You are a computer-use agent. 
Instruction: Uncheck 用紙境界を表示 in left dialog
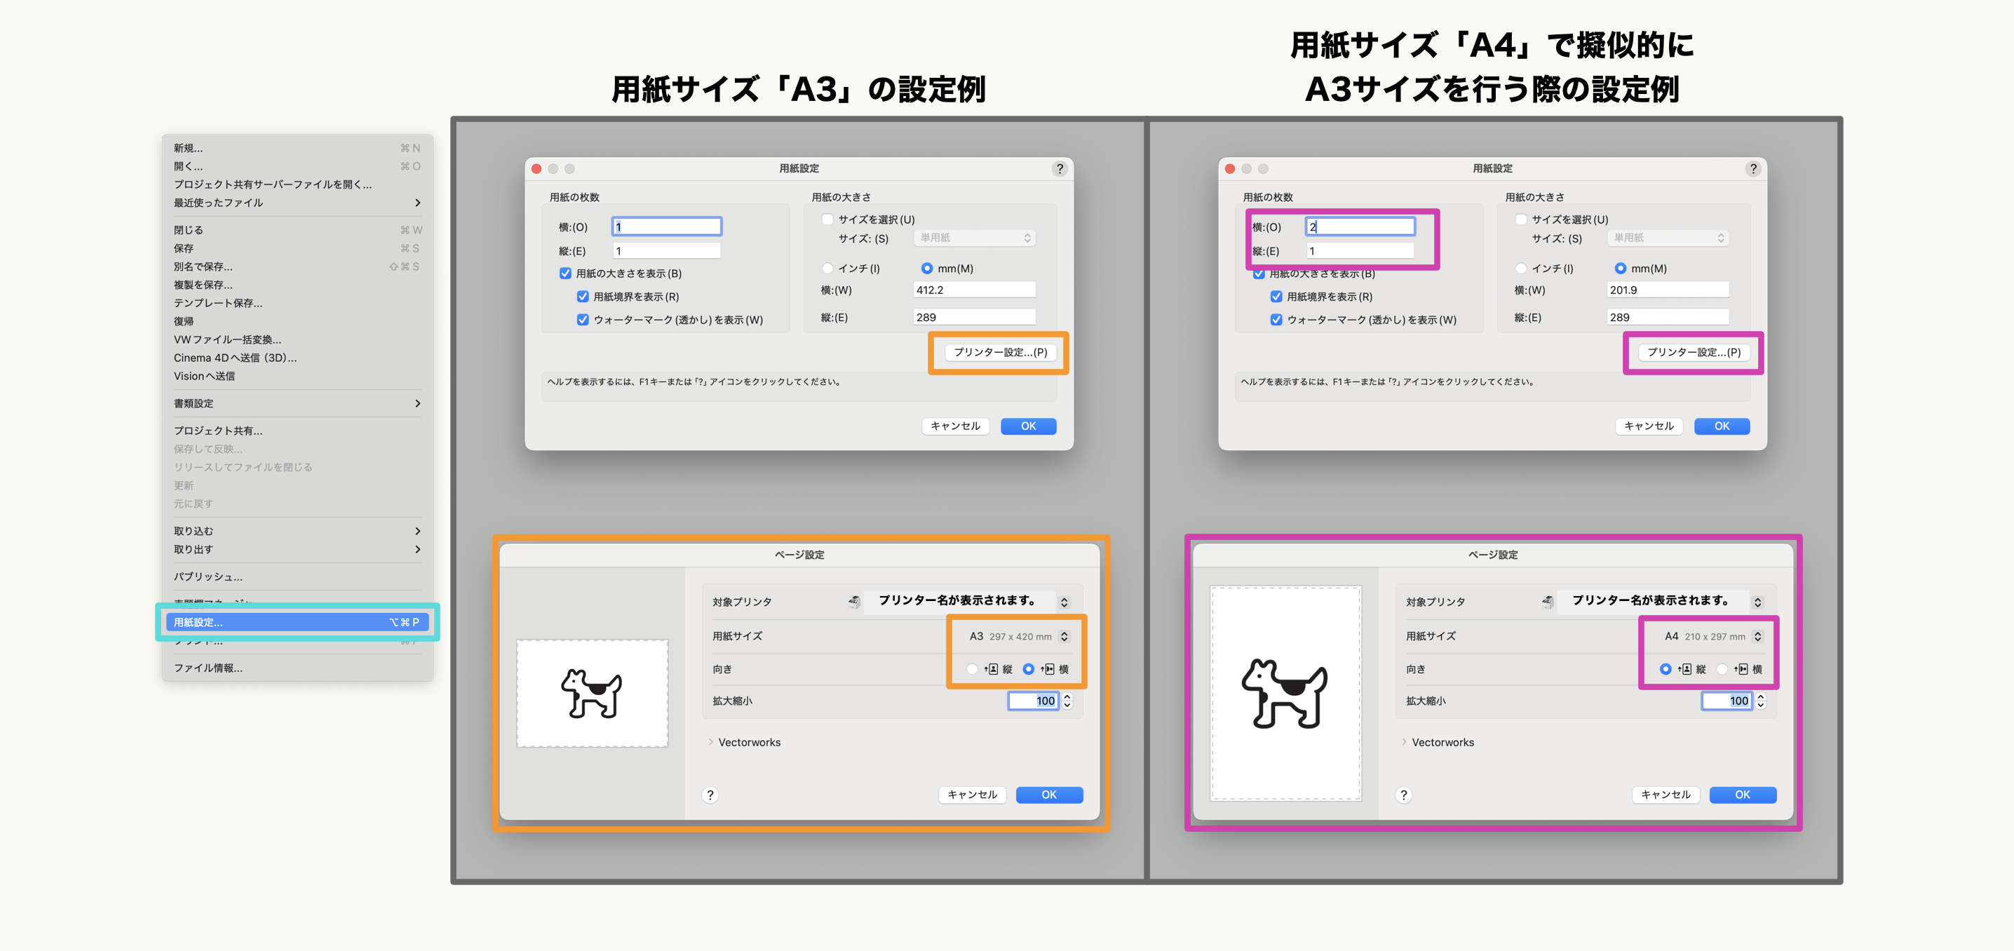(583, 297)
